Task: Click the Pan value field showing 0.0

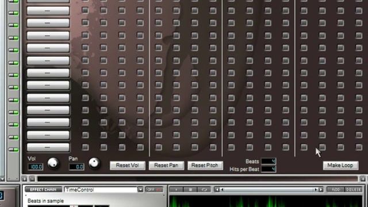Action: click(76, 167)
